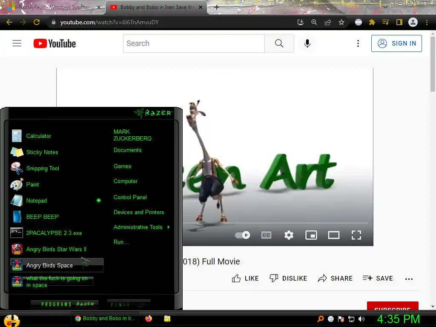This screenshot has height=327, width=436.
Task: Open the Chrome profile avatar
Action: (x=413, y=22)
